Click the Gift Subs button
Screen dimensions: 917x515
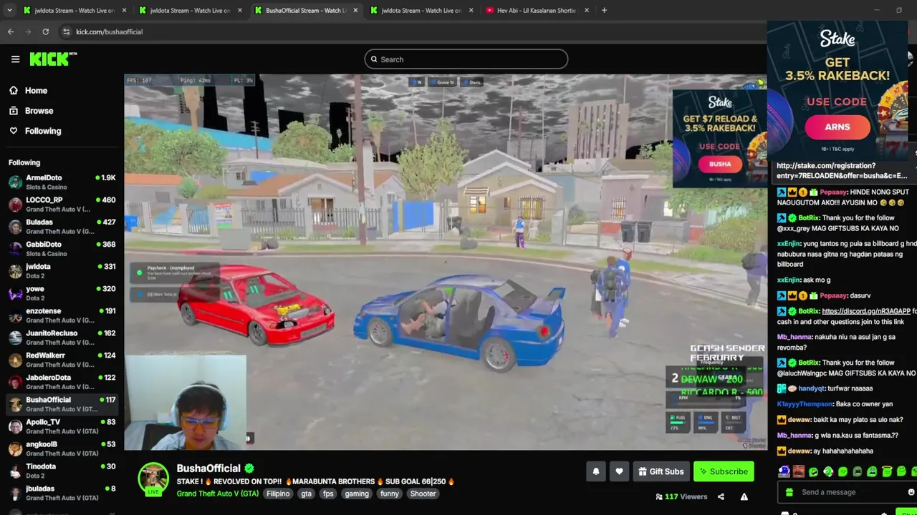(661, 471)
